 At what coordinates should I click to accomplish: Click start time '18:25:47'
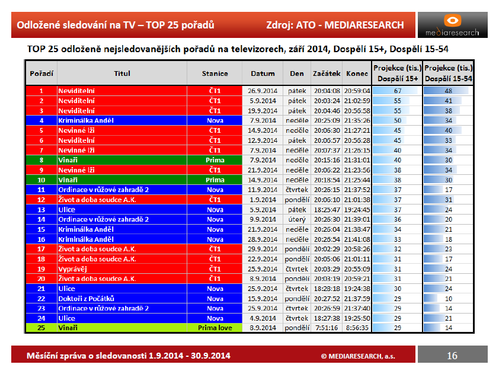point(327,210)
